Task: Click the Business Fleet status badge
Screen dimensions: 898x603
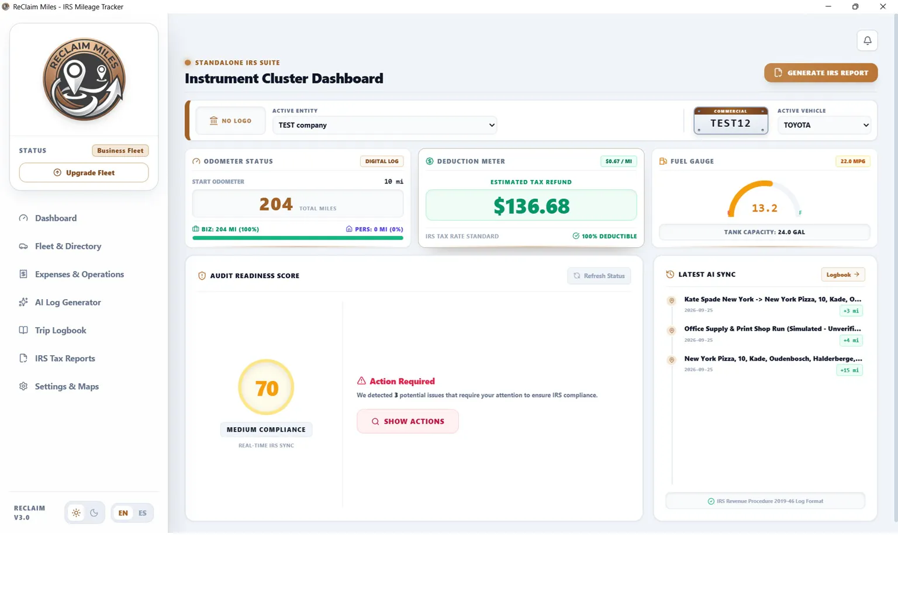Action: coord(120,151)
